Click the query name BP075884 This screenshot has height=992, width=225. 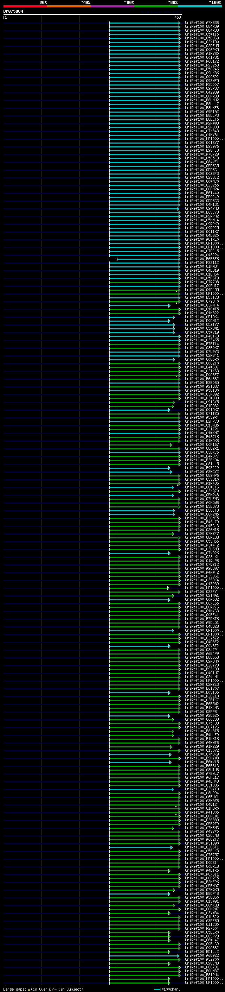13,11
